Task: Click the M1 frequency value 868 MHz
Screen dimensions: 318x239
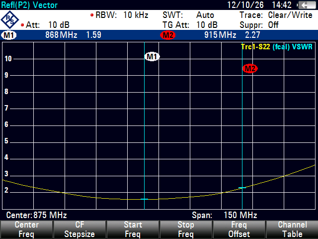Action: (61, 35)
